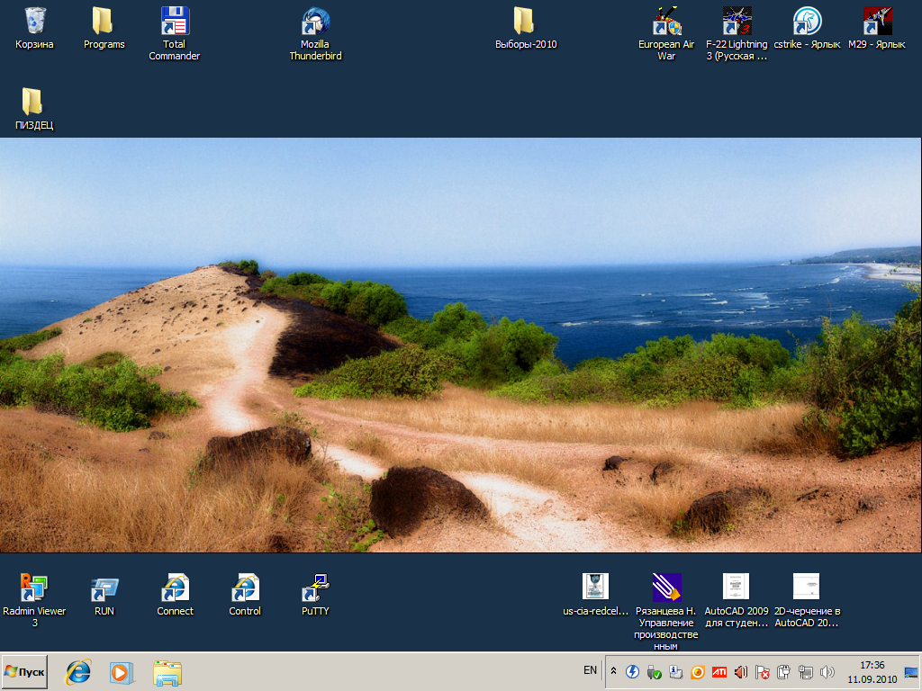The height and width of the screenshot is (691, 922).
Task: Open the EN language selector
Action: pos(590,670)
